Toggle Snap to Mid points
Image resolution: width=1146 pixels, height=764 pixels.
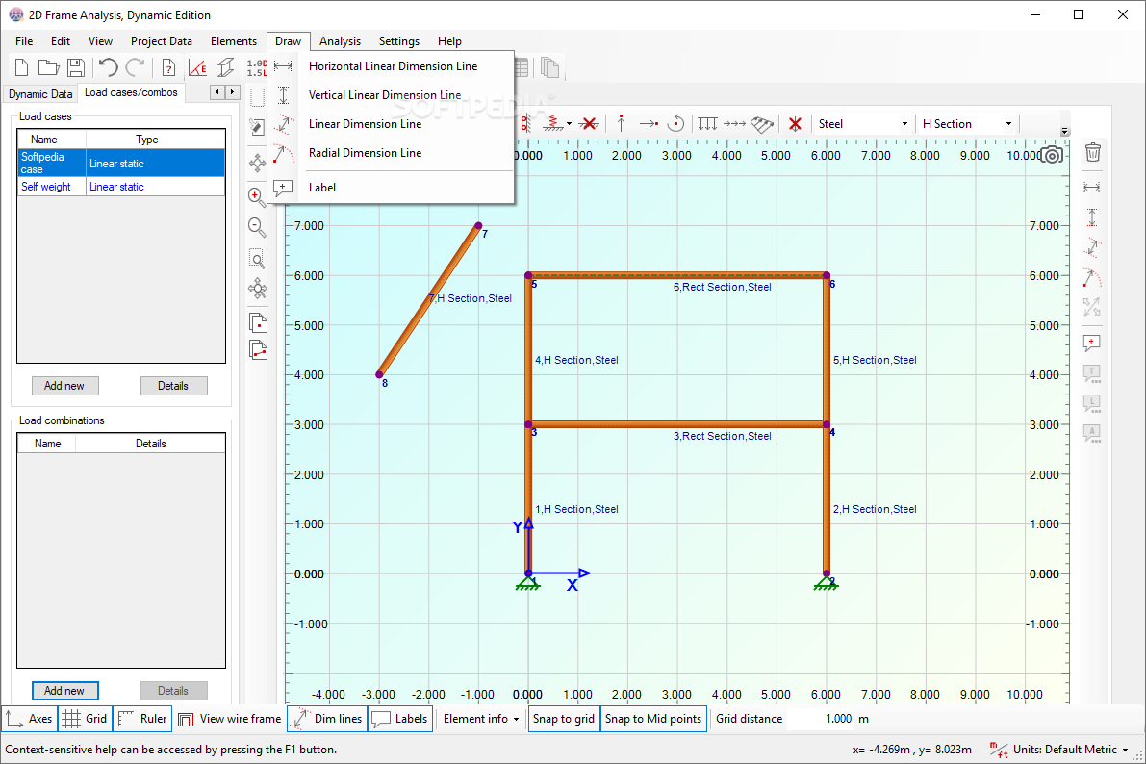point(653,719)
